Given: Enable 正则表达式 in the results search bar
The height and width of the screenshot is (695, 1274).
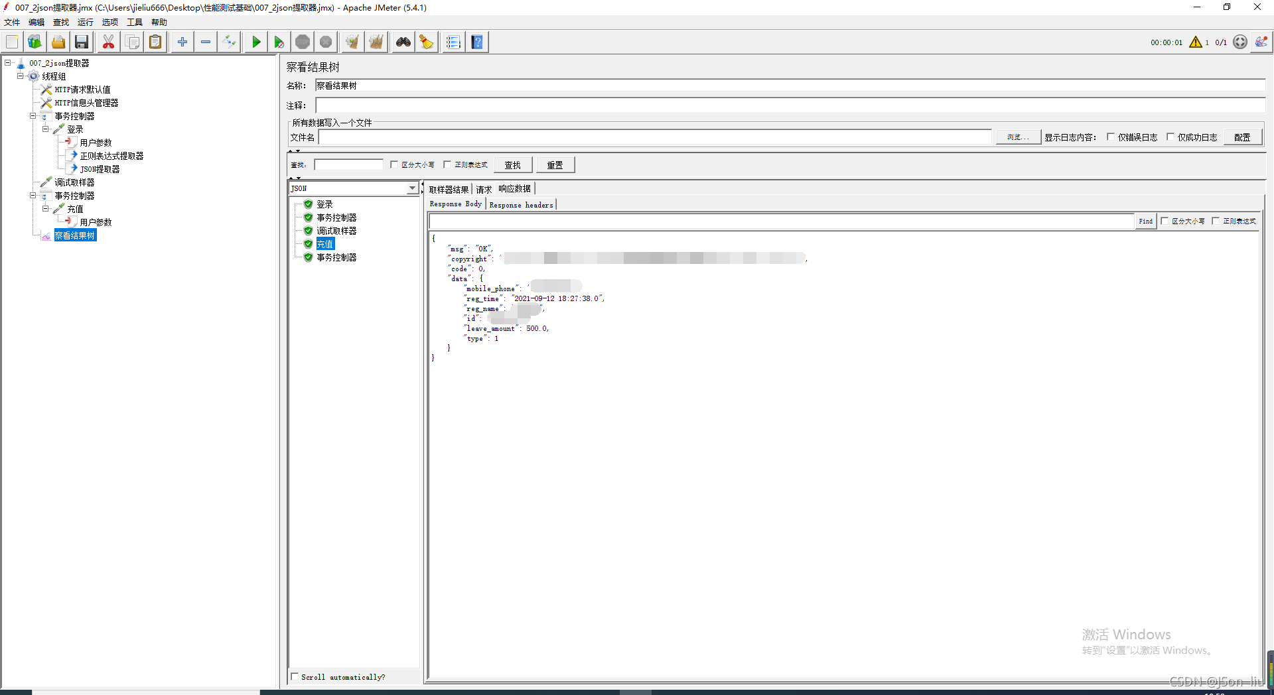Looking at the screenshot, I should coord(447,164).
